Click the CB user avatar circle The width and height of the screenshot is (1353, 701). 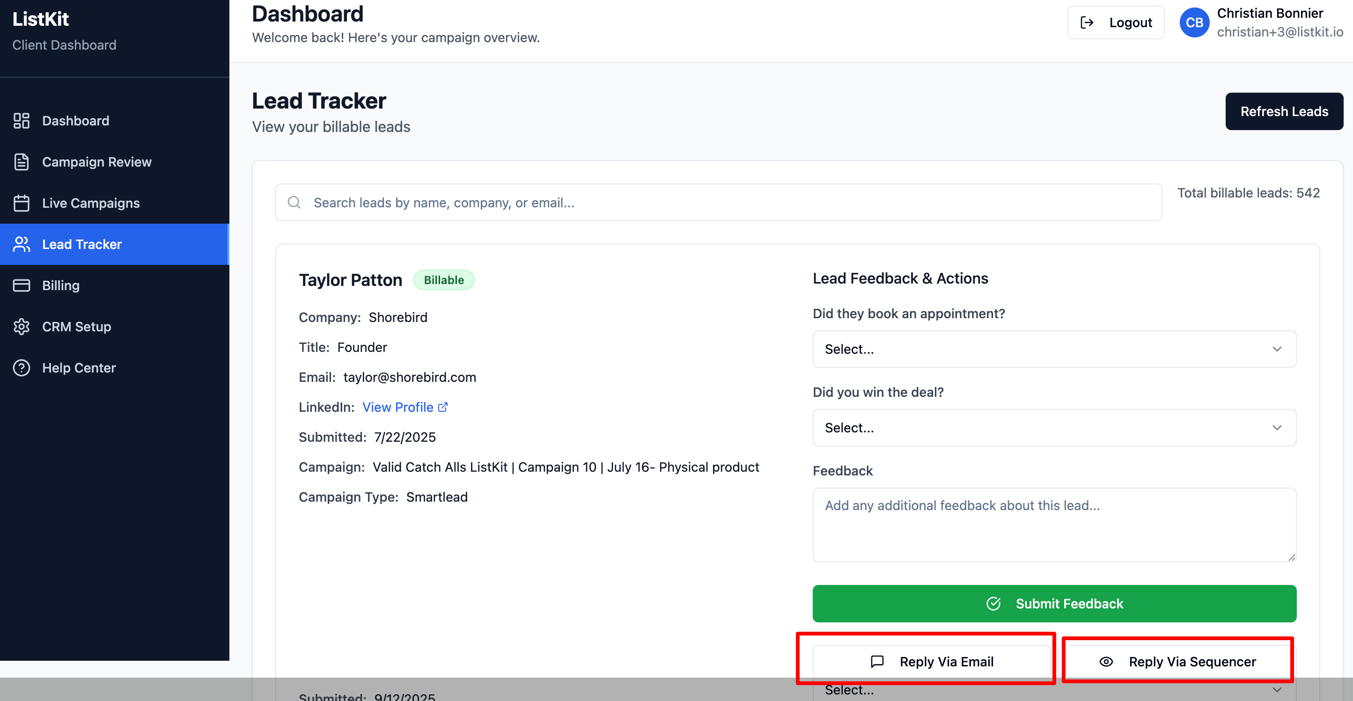click(1194, 22)
